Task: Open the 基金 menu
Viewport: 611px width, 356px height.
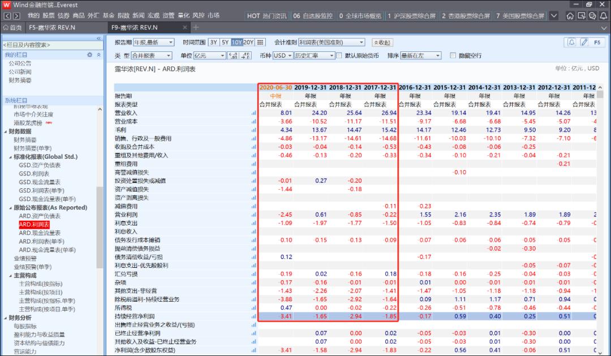Action: tap(108, 16)
